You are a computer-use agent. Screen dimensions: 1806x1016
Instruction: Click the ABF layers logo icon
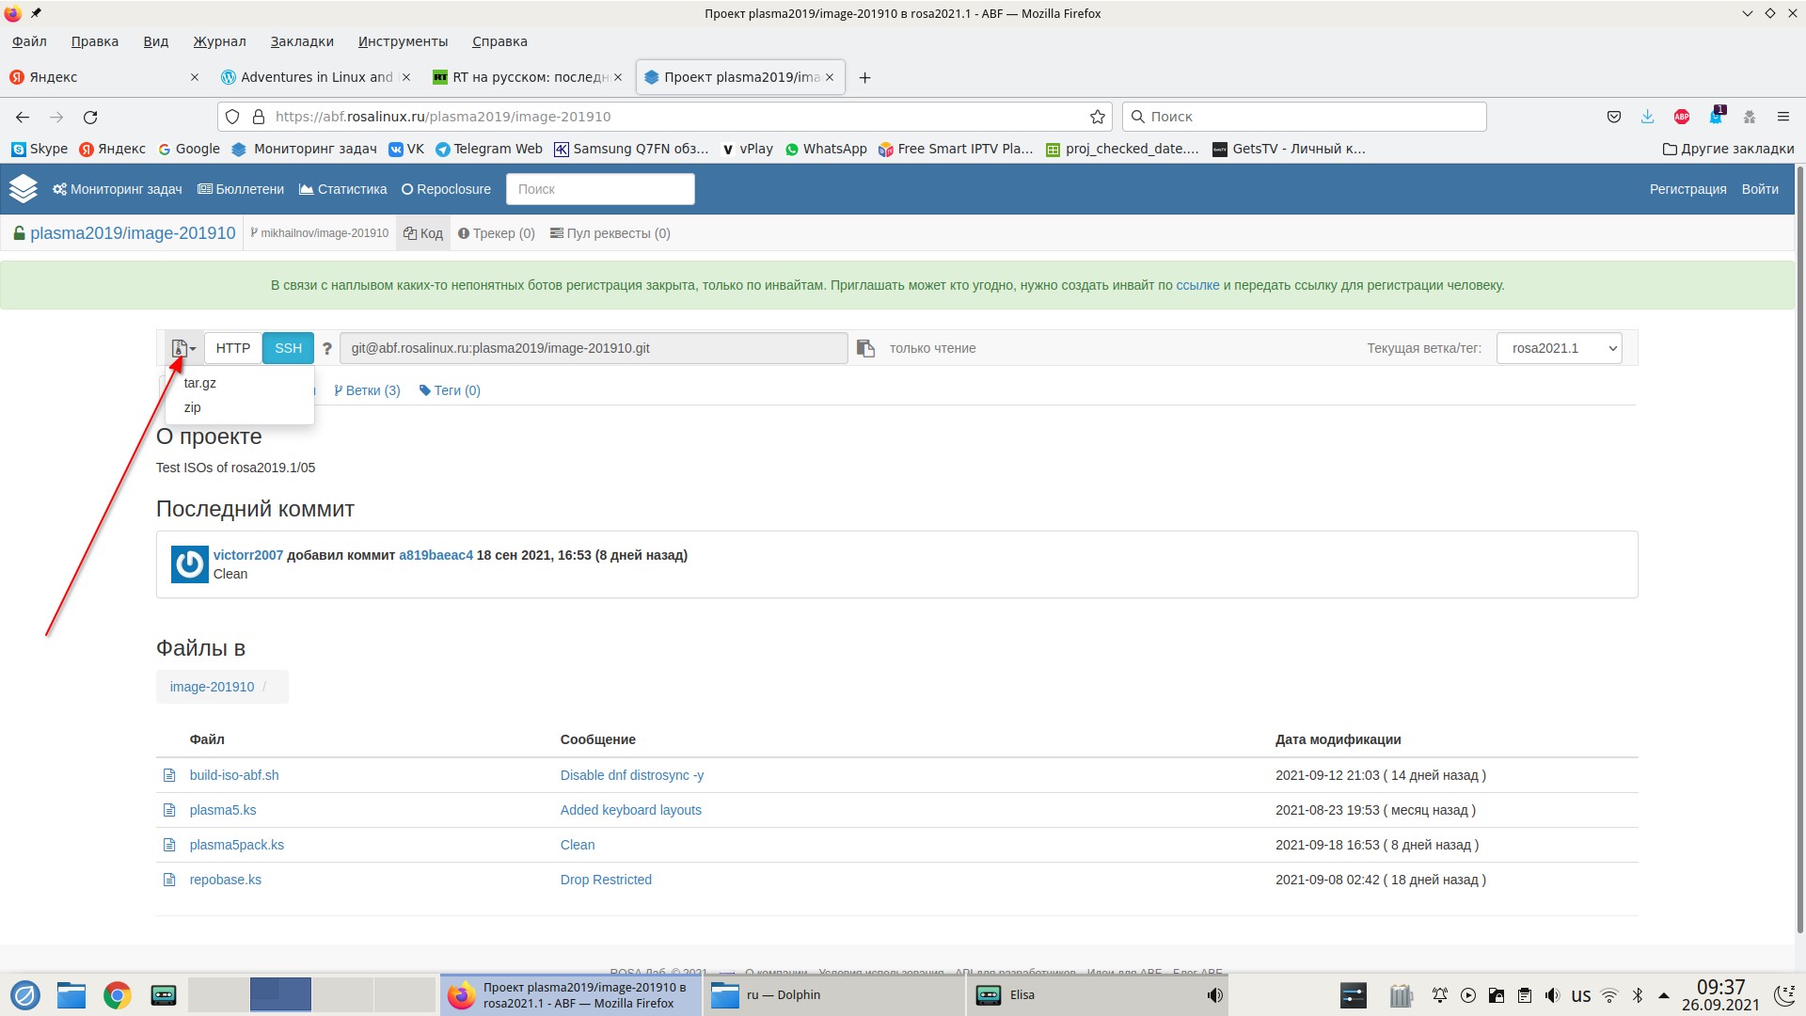click(24, 189)
